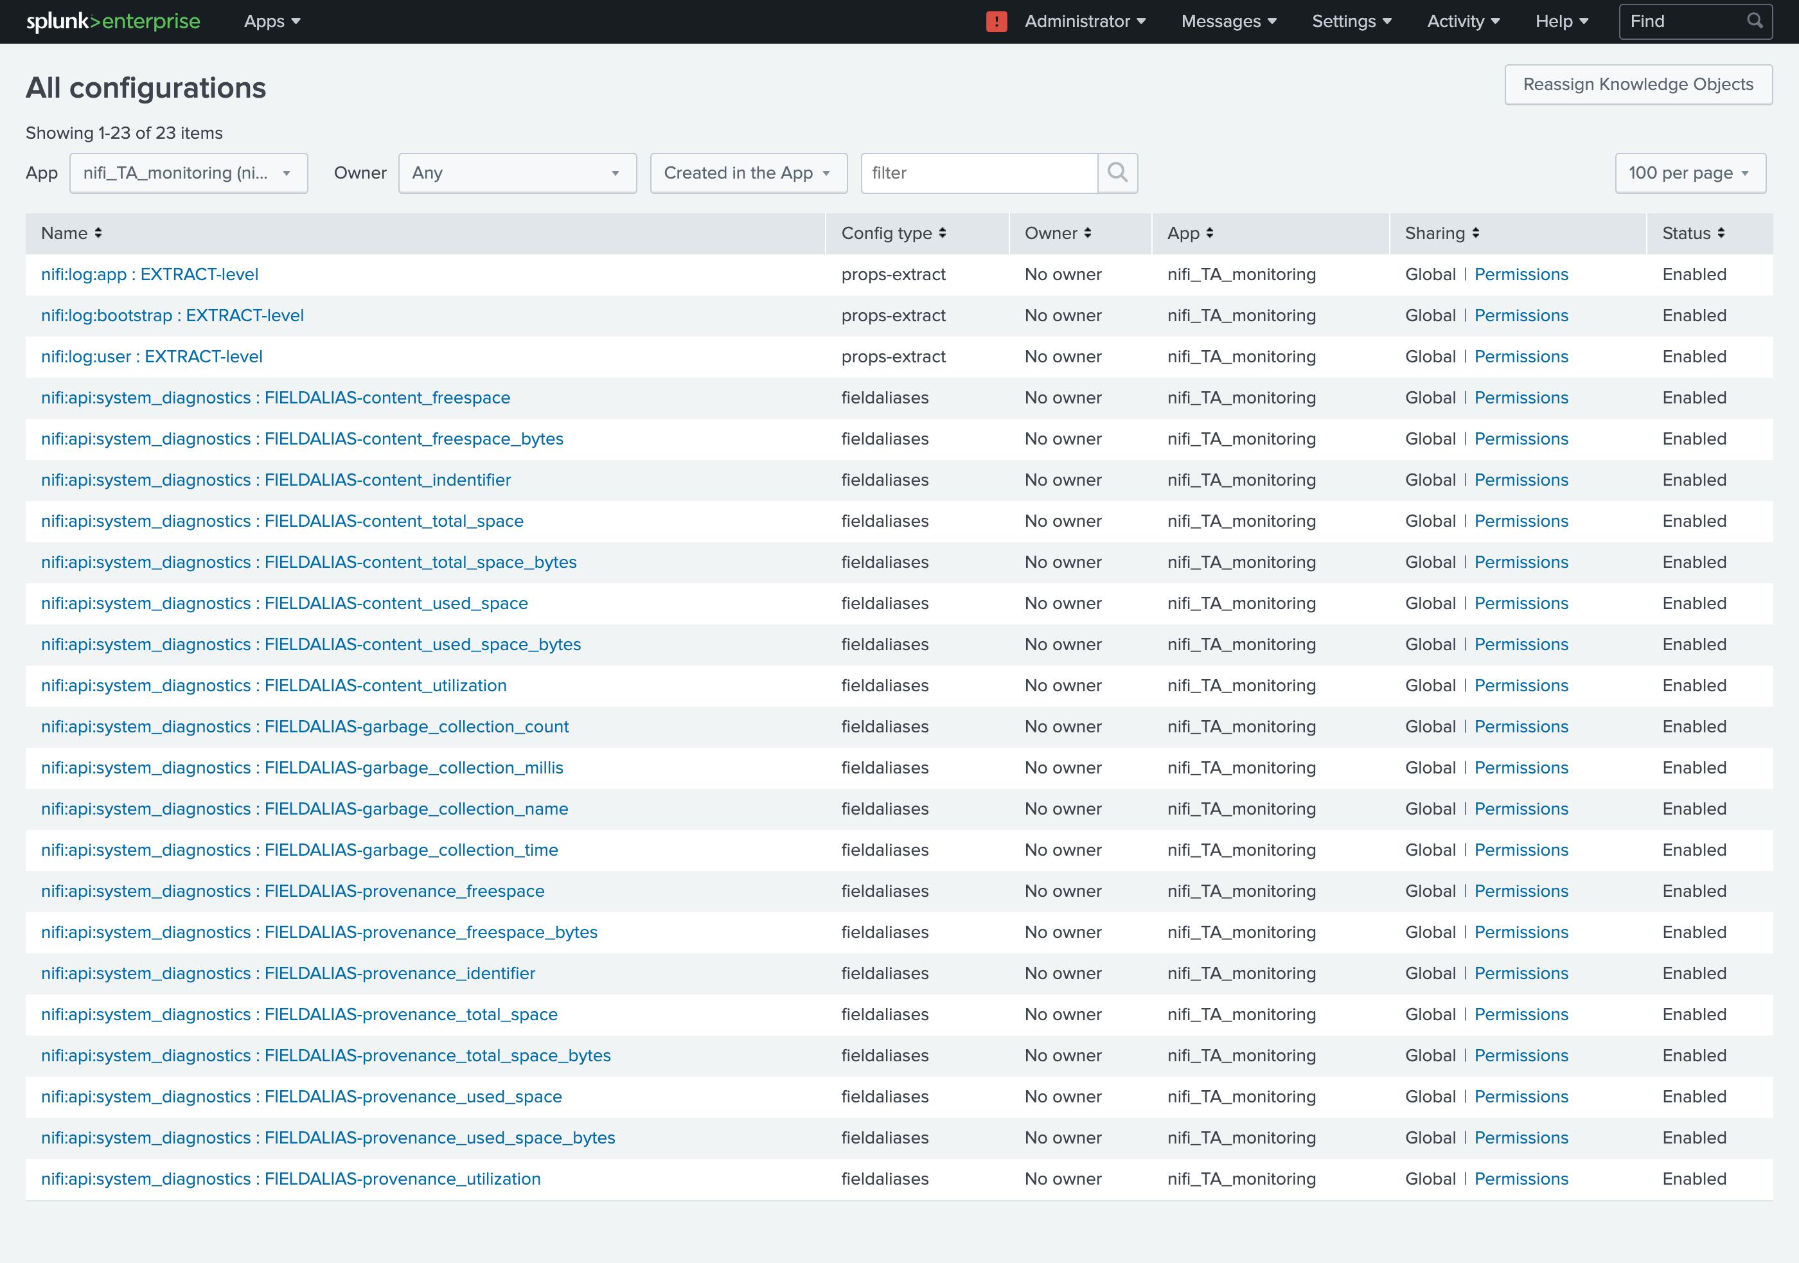Open the App selector showing nifi_TA_monitoring

pyautogui.click(x=189, y=173)
